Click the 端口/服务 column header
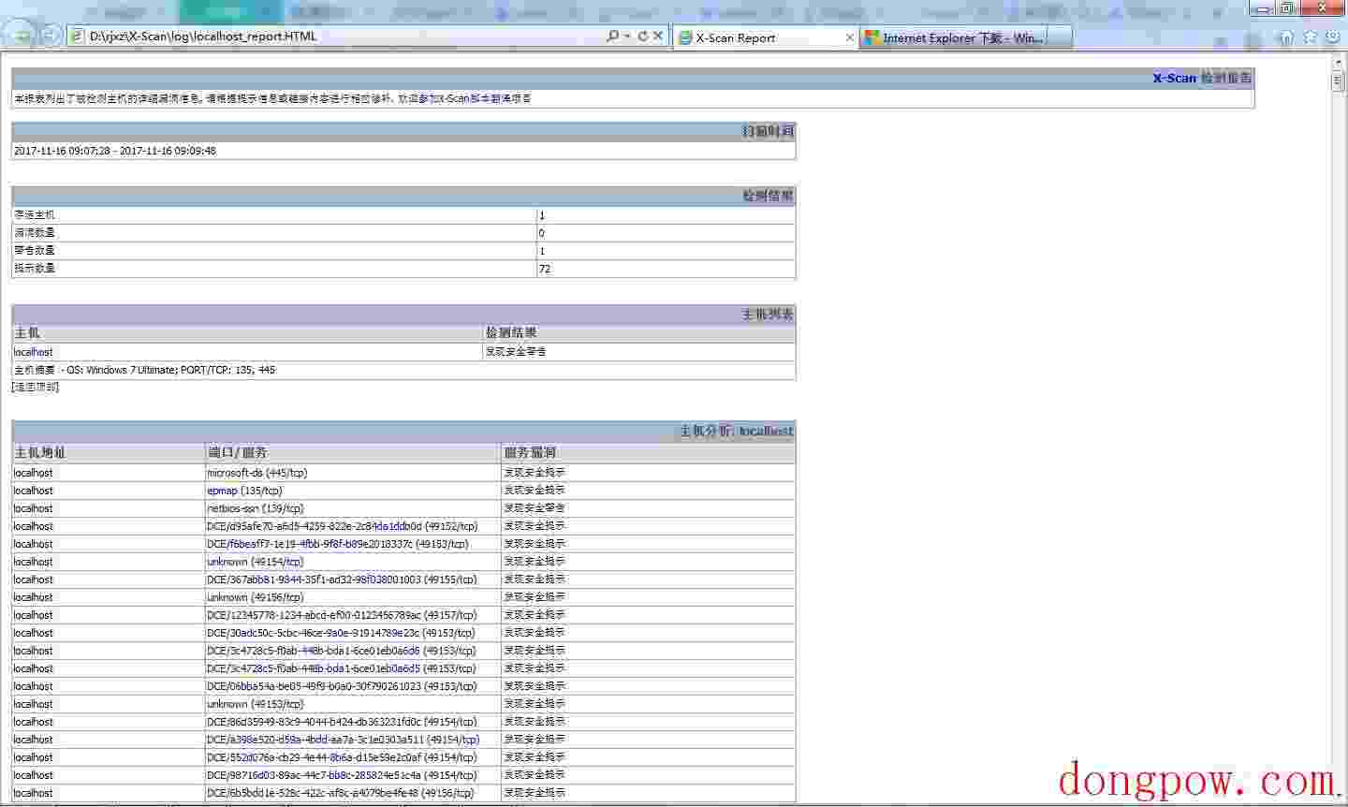The height and width of the screenshot is (807, 1348). (237, 452)
